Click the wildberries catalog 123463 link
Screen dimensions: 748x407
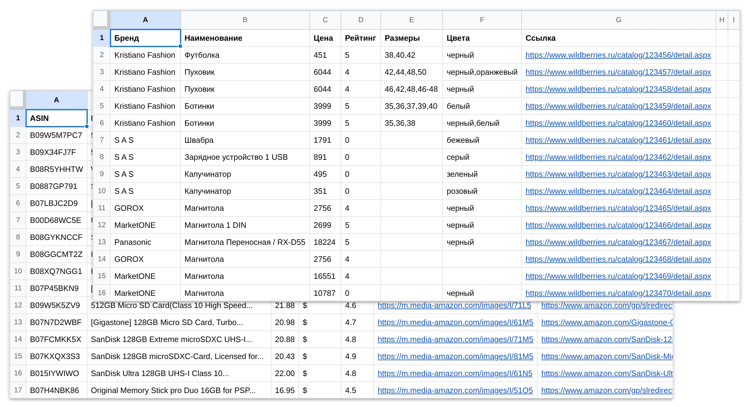pyautogui.click(x=618, y=174)
